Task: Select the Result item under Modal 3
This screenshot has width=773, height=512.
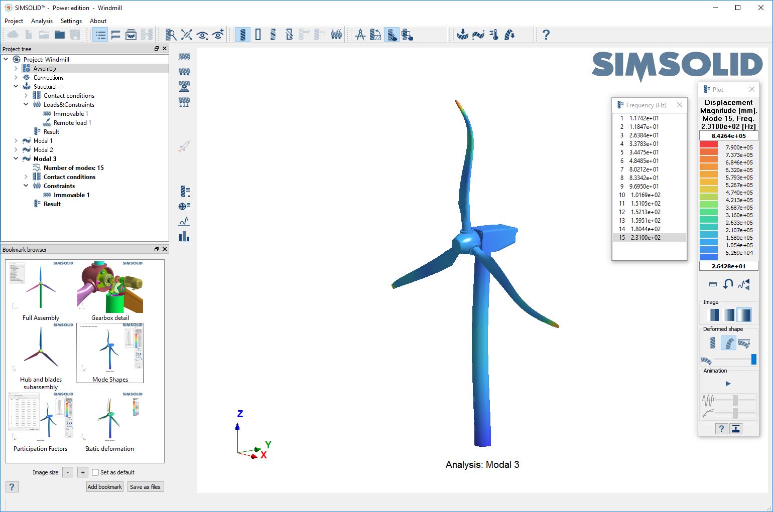Action: tap(52, 204)
